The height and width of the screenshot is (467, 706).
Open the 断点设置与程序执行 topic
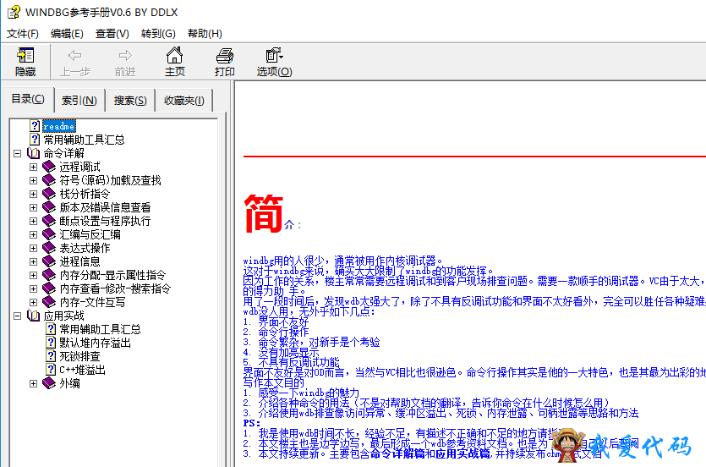pos(105,221)
